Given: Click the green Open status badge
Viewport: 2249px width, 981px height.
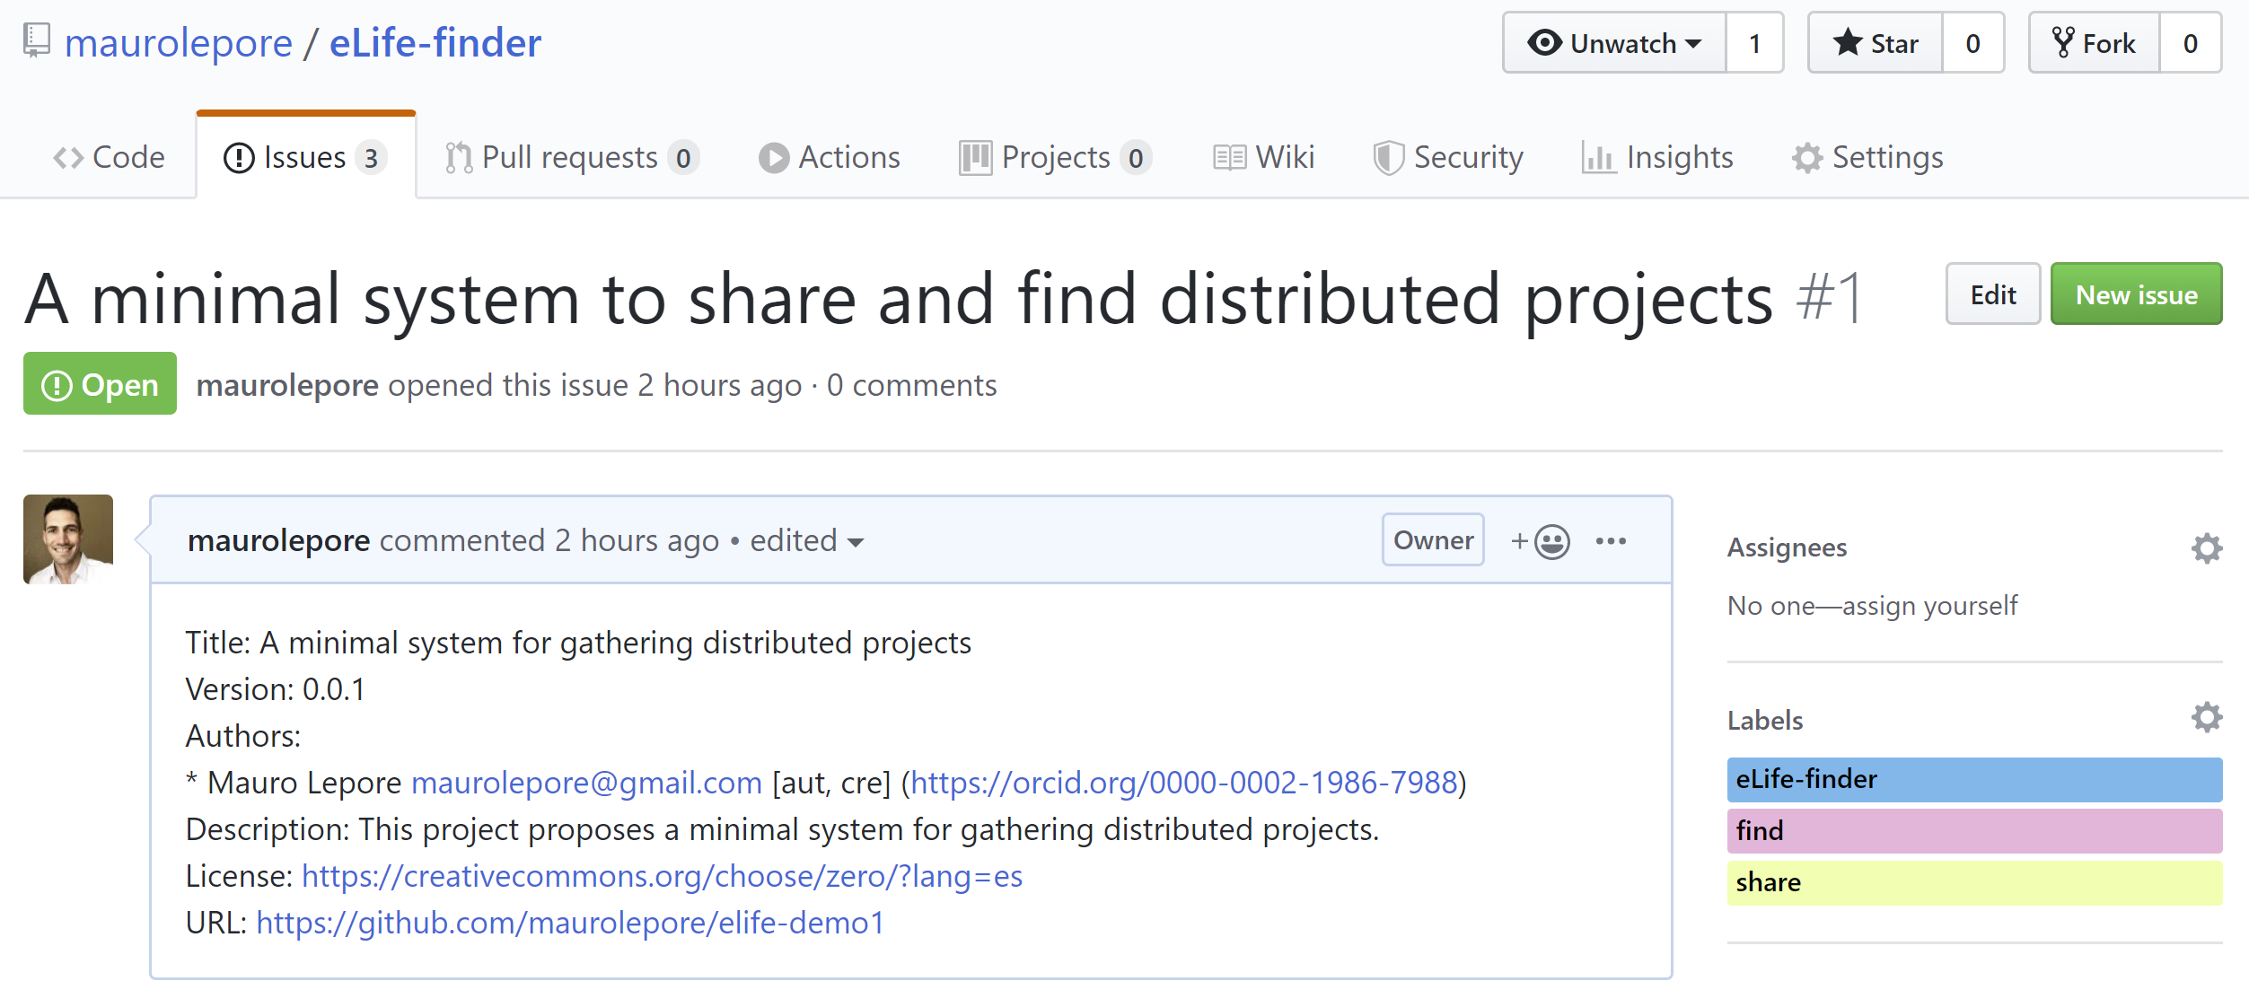Looking at the screenshot, I should point(100,384).
